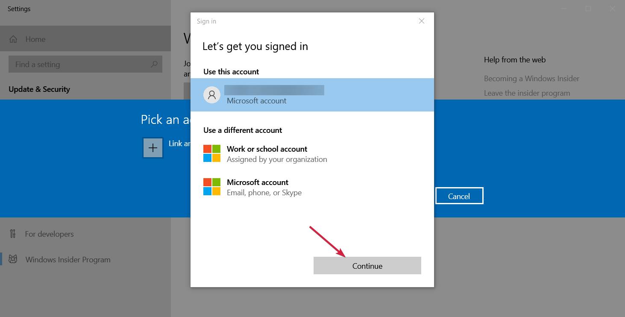This screenshot has height=317, width=625.
Task: Minimize the Settings window
Action: click(x=565, y=9)
